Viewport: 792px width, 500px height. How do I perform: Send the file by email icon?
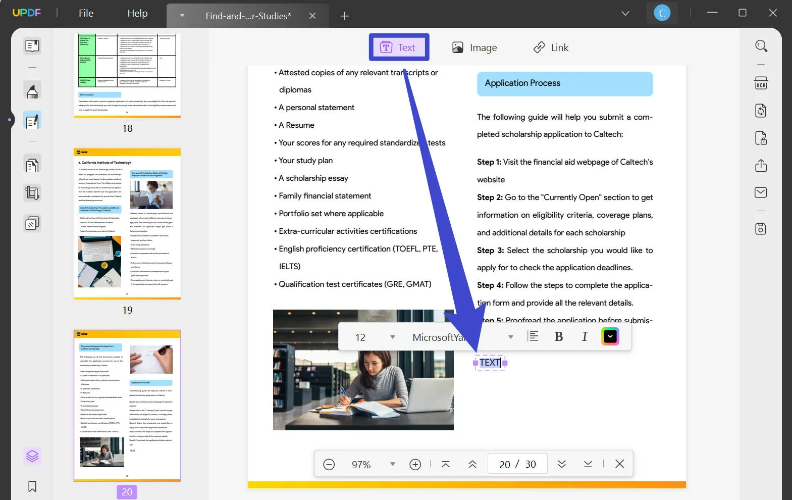[761, 192]
